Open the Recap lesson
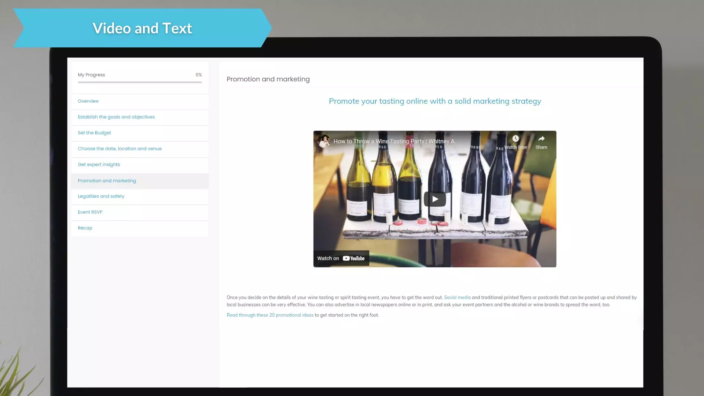This screenshot has width=704, height=396. point(140,228)
